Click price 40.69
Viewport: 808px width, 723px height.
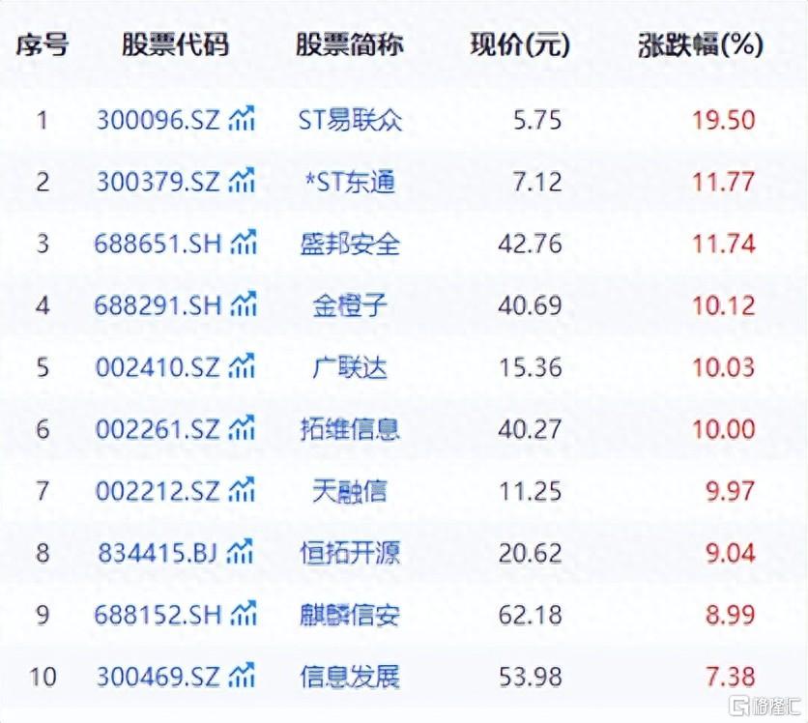point(531,305)
